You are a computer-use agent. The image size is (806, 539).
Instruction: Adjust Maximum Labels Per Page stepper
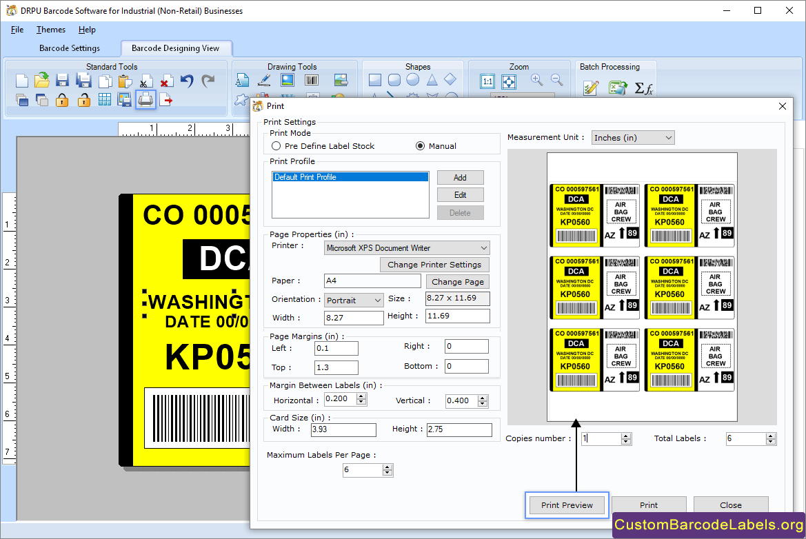387,469
